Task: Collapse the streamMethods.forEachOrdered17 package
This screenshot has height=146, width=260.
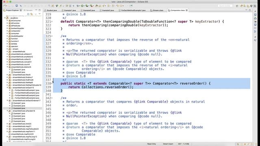Action: coord(7,101)
